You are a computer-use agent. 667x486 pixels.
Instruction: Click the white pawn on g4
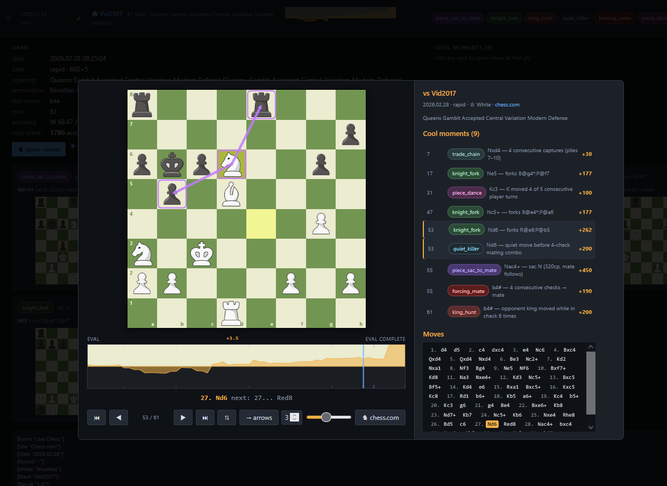[321, 224]
